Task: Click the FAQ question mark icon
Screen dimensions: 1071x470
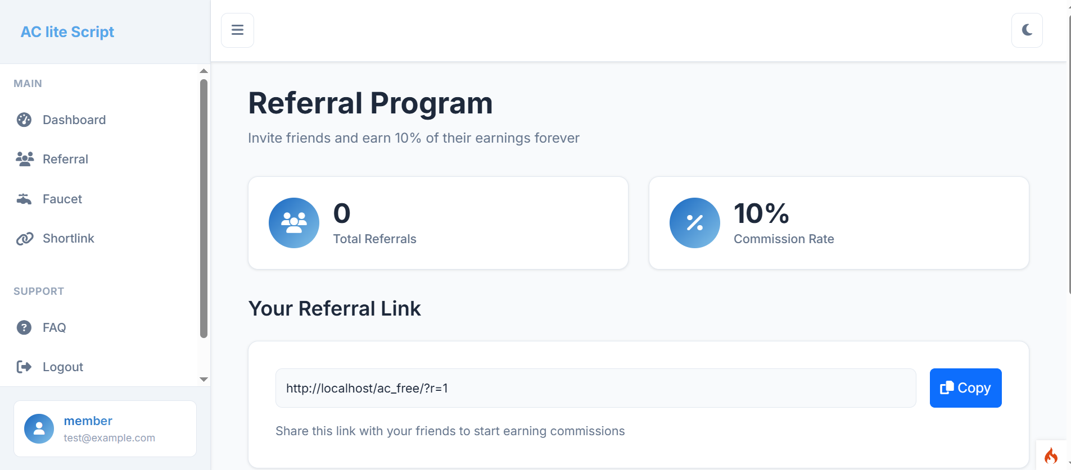Action: (24, 327)
